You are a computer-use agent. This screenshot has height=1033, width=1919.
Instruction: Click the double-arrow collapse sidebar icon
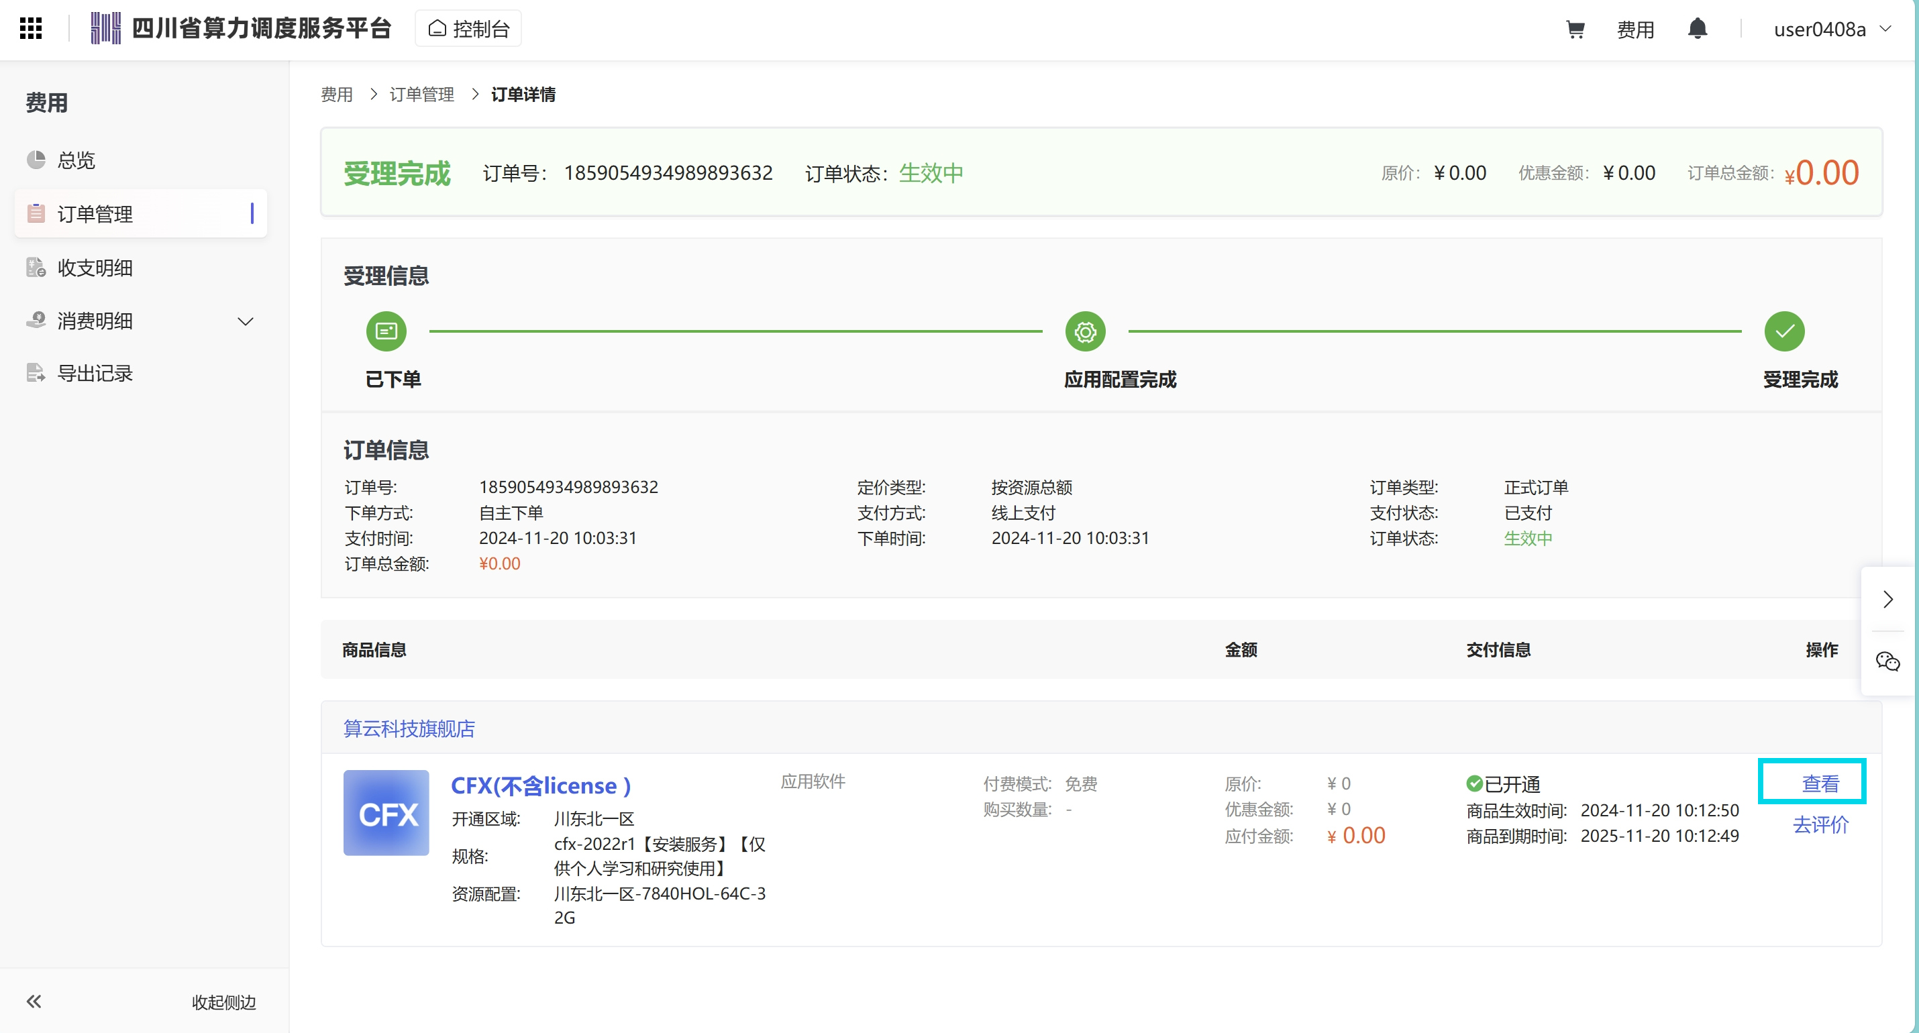pyautogui.click(x=34, y=1001)
